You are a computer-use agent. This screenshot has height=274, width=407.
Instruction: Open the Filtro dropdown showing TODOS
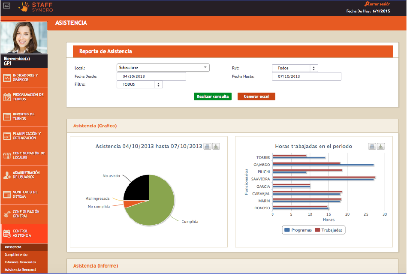click(139, 84)
